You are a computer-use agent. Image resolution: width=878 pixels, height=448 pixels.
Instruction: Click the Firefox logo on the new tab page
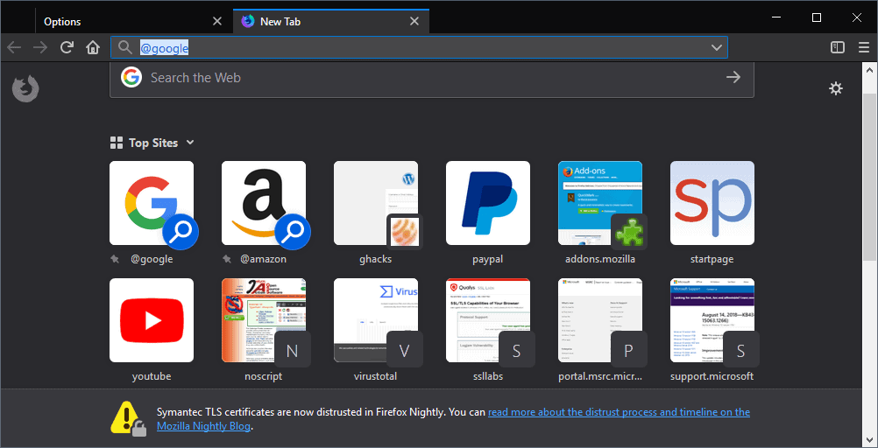coord(25,89)
